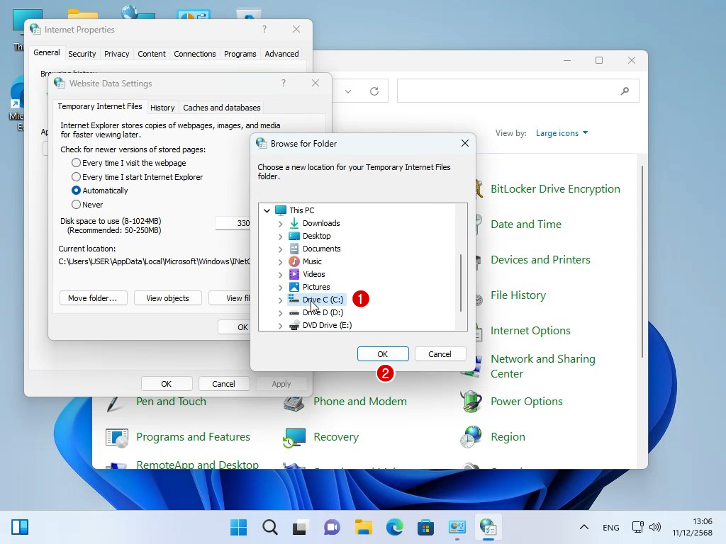Collapse the This PC tree node
726x544 pixels.
click(267, 210)
